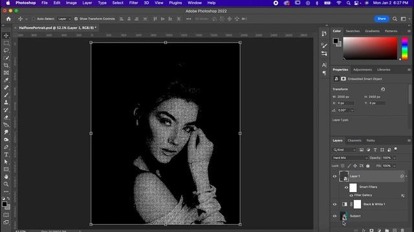Click the Share button
Image resolution: width=414 pixels, height=232 pixels.
click(x=382, y=19)
